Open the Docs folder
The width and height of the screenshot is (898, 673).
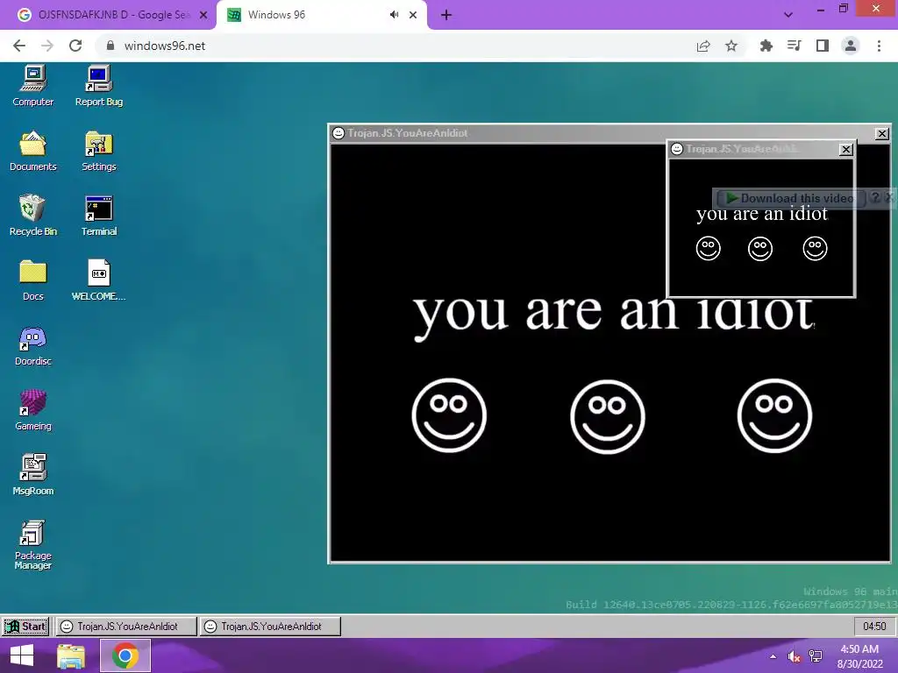(32, 280)
